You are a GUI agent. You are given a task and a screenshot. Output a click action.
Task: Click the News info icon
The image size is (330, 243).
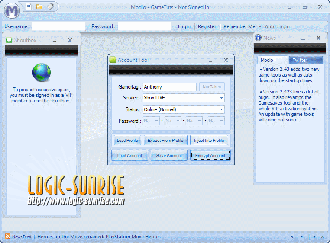point(258,38)
